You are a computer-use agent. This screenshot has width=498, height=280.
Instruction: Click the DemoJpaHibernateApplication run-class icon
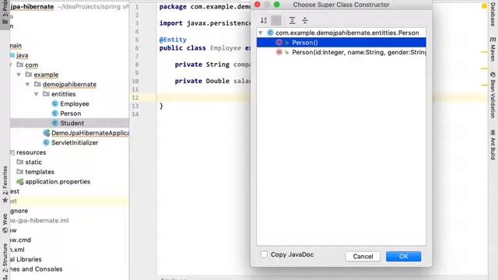[x=47, y=133]
